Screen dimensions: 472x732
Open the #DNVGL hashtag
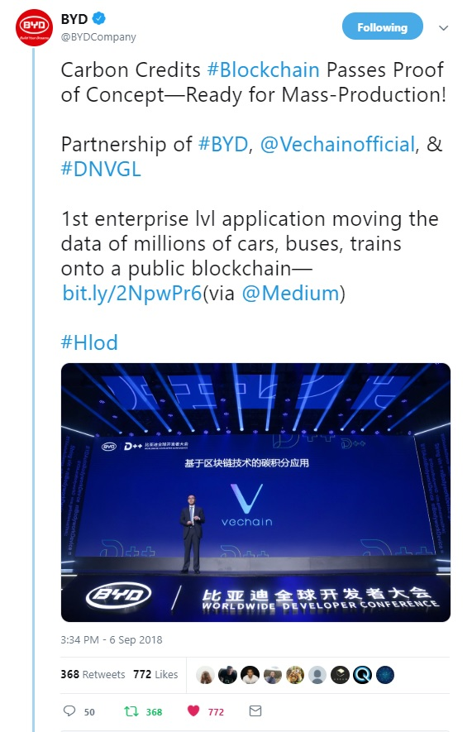pyautogui.click(x=101, y=169)
